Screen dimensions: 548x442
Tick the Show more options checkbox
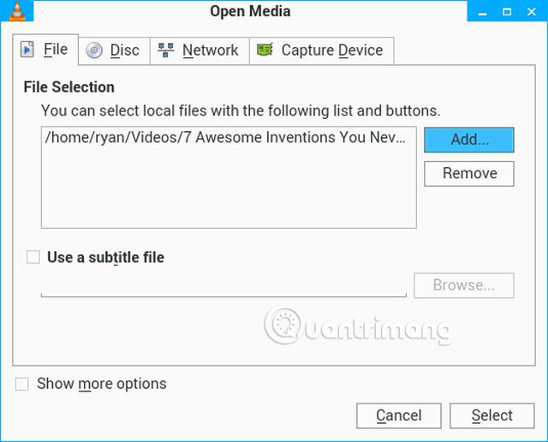22,385
